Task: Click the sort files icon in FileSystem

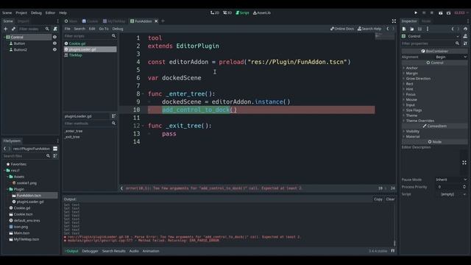Action: [55, 156]
